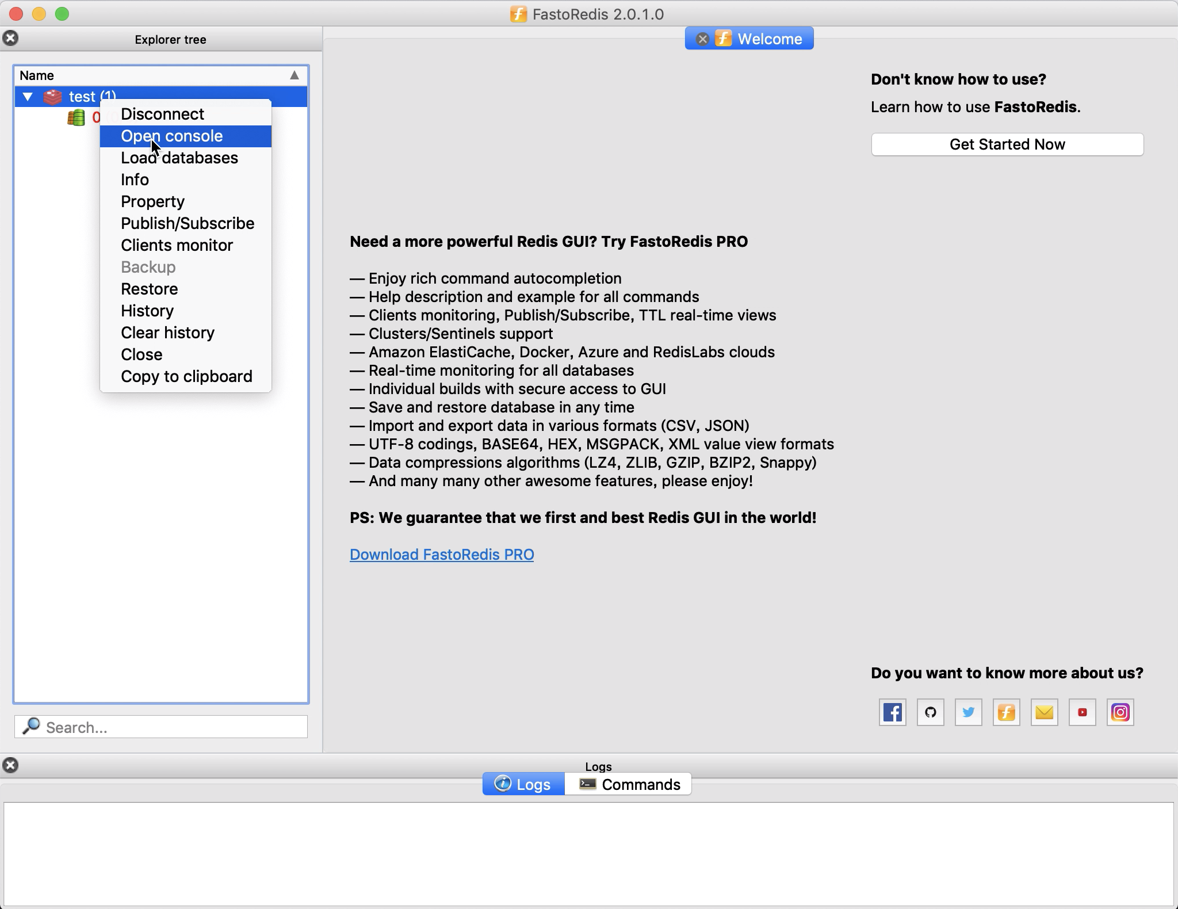The width and height of the screenshot is (1178, 909).
Task: Choose Clients monitor
Action: click(x=185, y=245)
